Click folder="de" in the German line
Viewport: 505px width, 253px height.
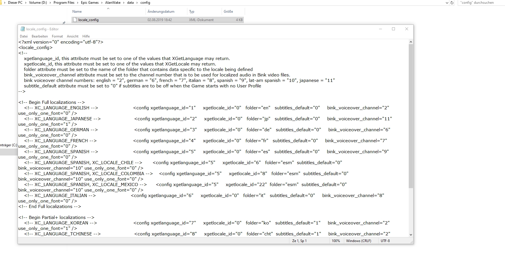[259, 130]
